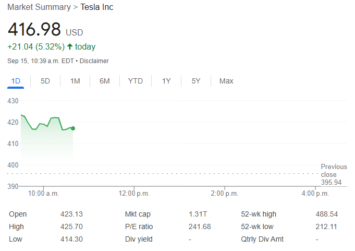Select the 1D time range tab

tap(16, 81)
